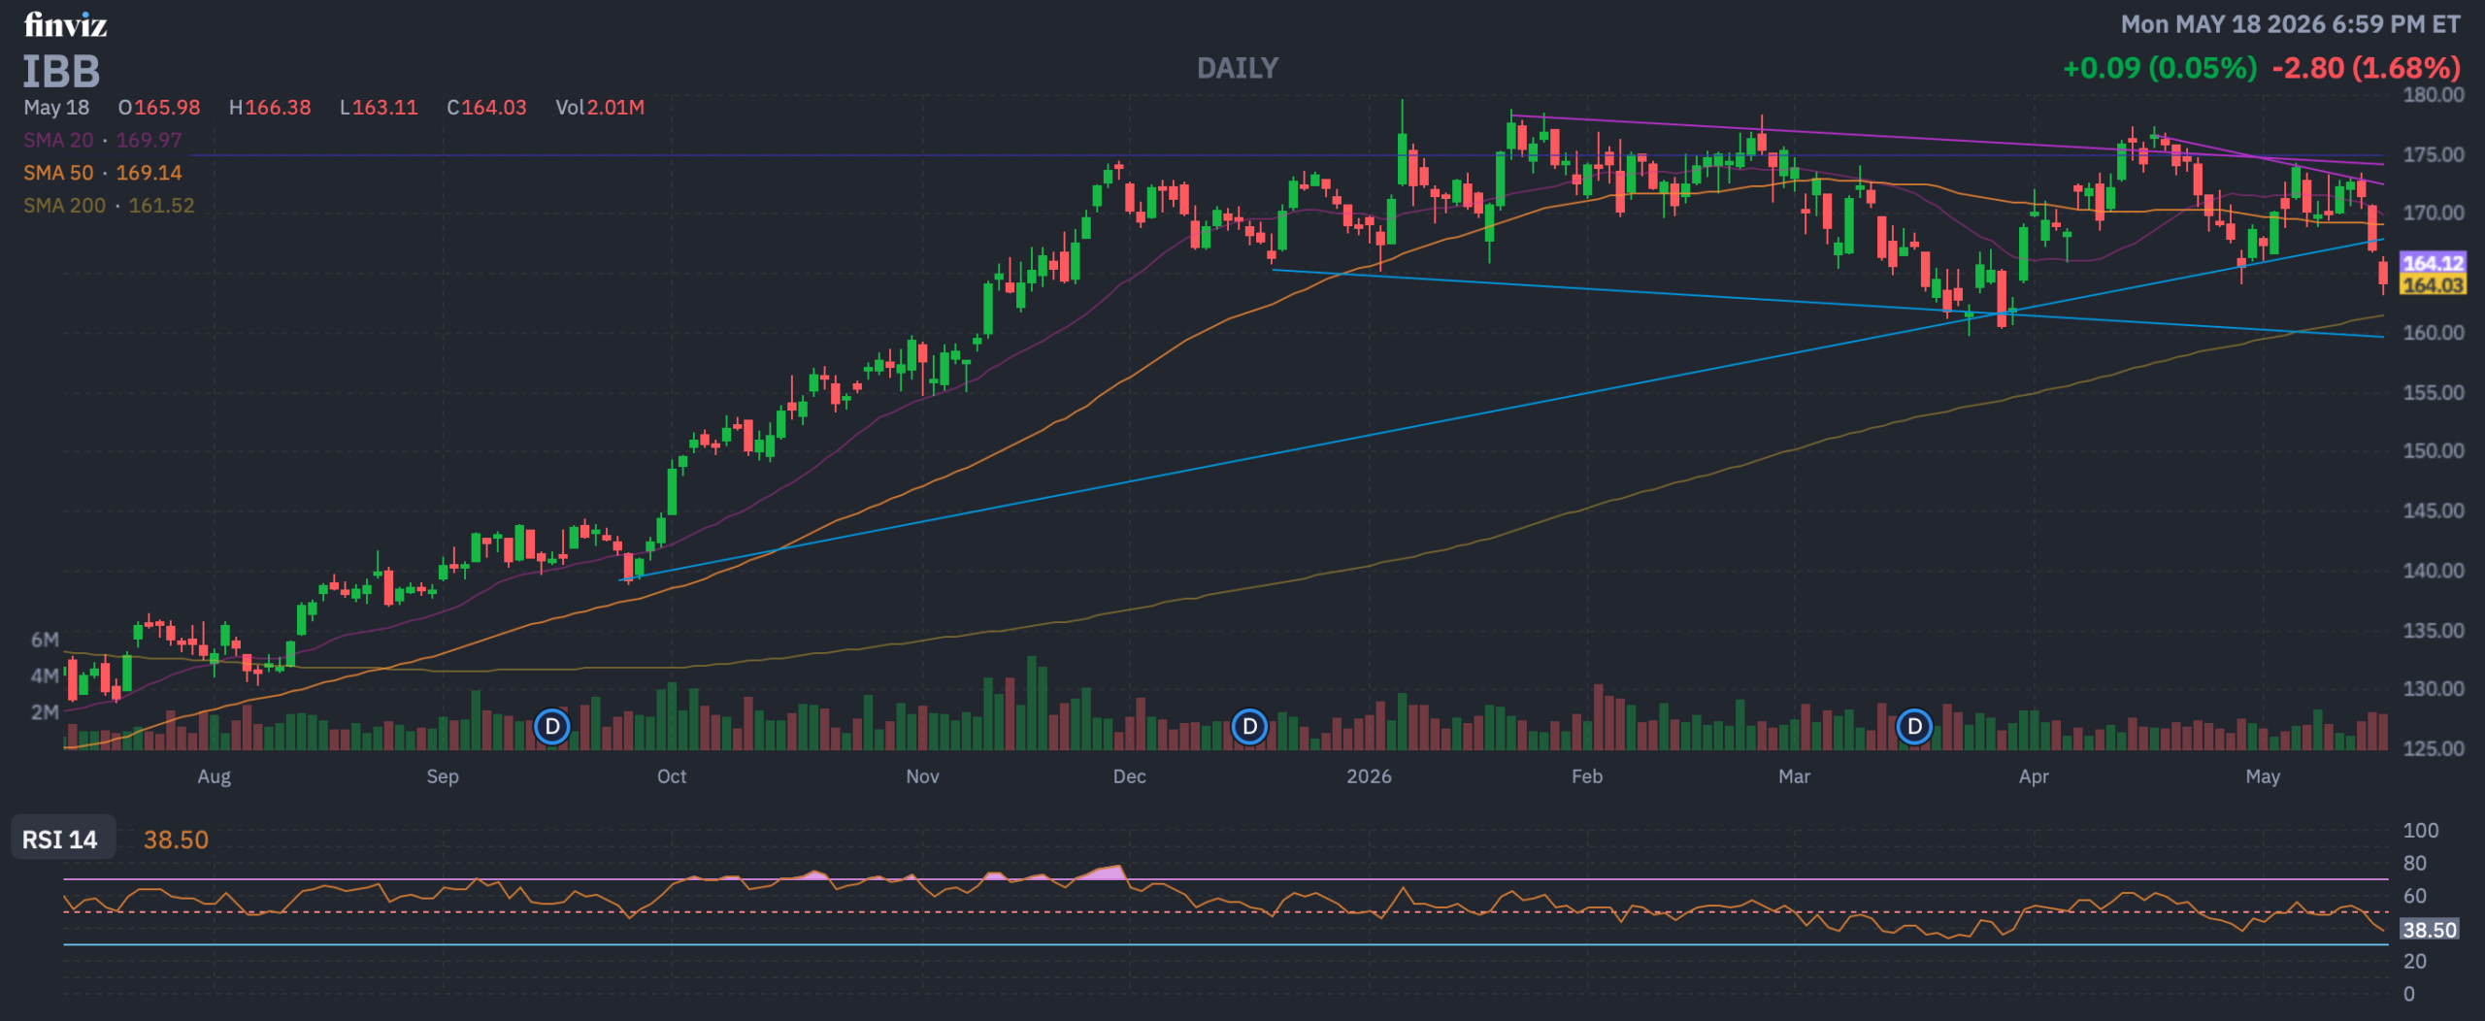The image size is (2485, 1021).
Task: Click the high price H166.38
Action: 270,108
